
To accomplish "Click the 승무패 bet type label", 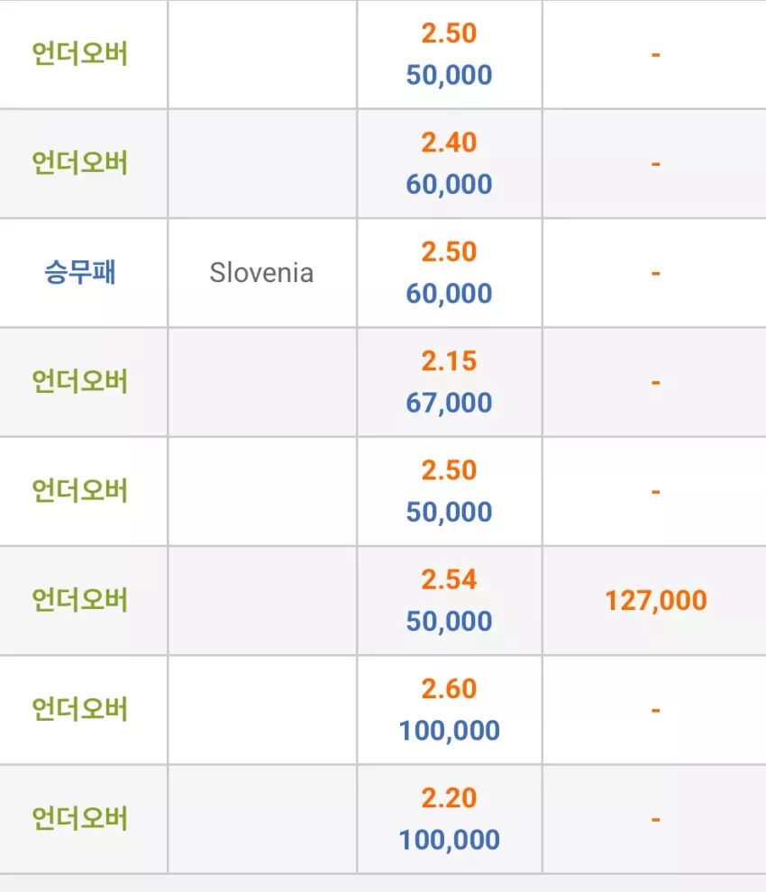I will (x=80, y=272).
